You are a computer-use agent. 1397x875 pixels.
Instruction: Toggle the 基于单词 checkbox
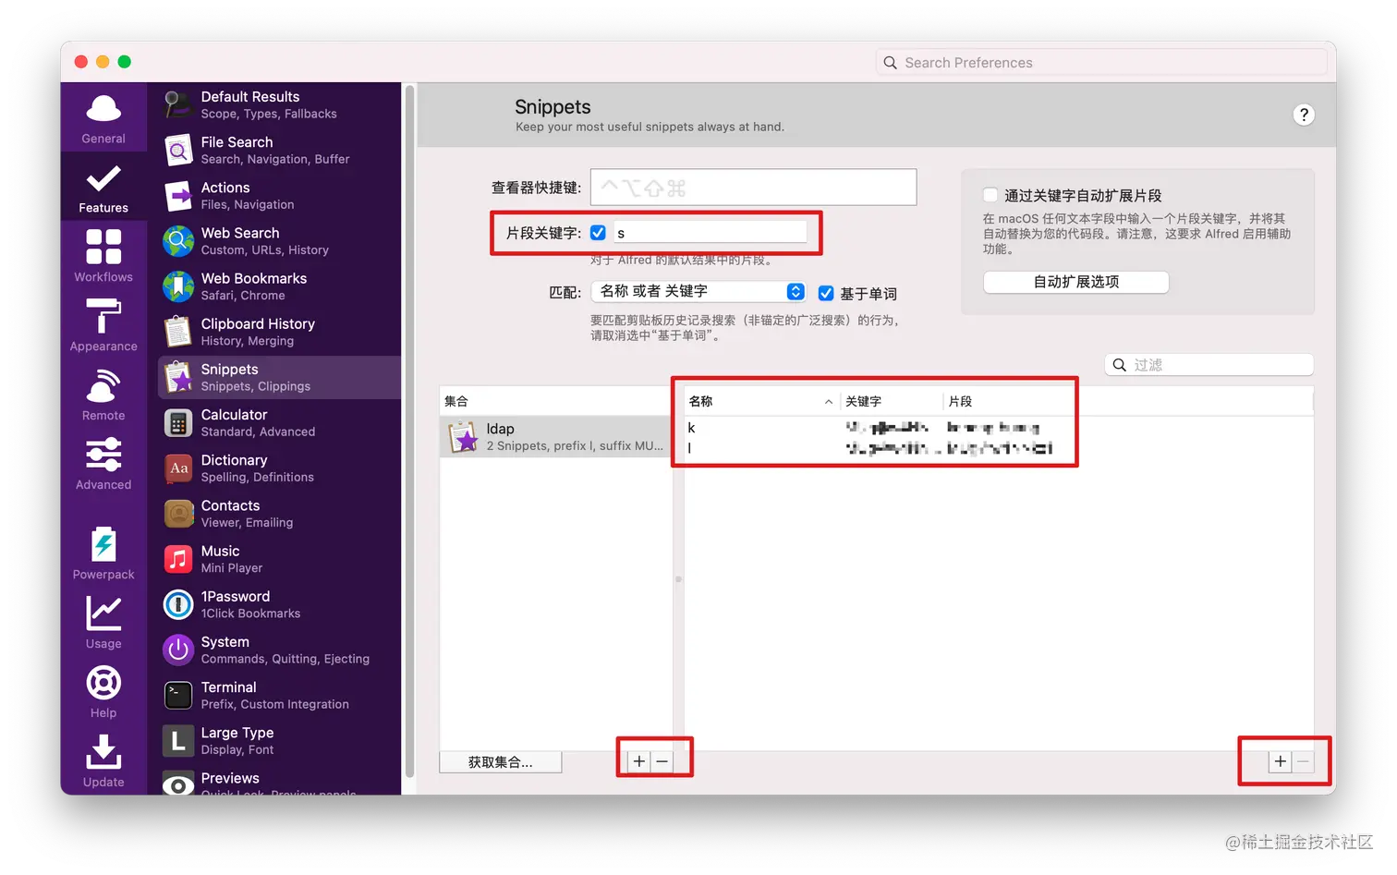click(x=826, y=293)
